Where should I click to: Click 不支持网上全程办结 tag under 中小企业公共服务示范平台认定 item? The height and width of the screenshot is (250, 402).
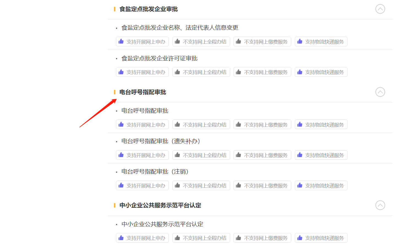click(201, 238)
